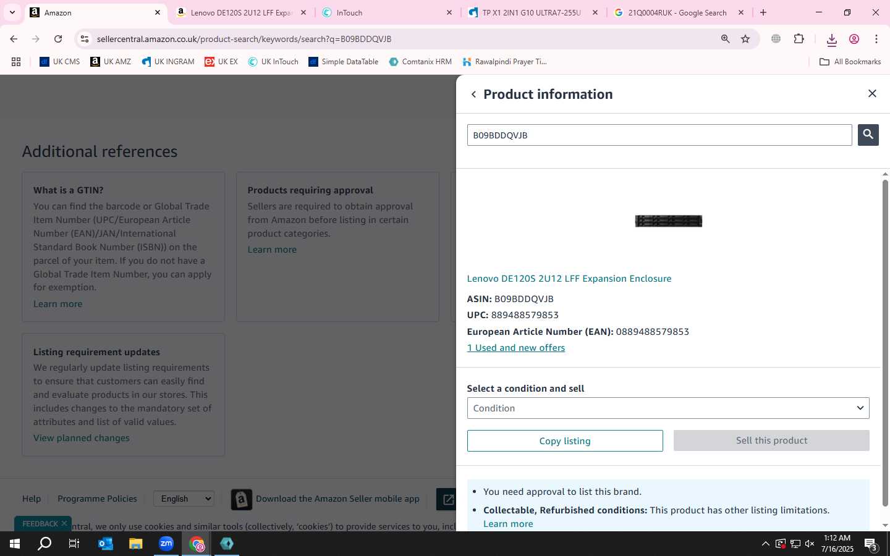Open the Condition dropdown
This screenshot has height=556, width=890.
click(668, 408)
